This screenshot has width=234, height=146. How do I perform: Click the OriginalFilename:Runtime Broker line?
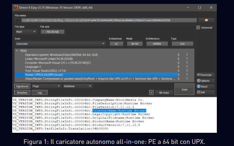click(83, 118)
